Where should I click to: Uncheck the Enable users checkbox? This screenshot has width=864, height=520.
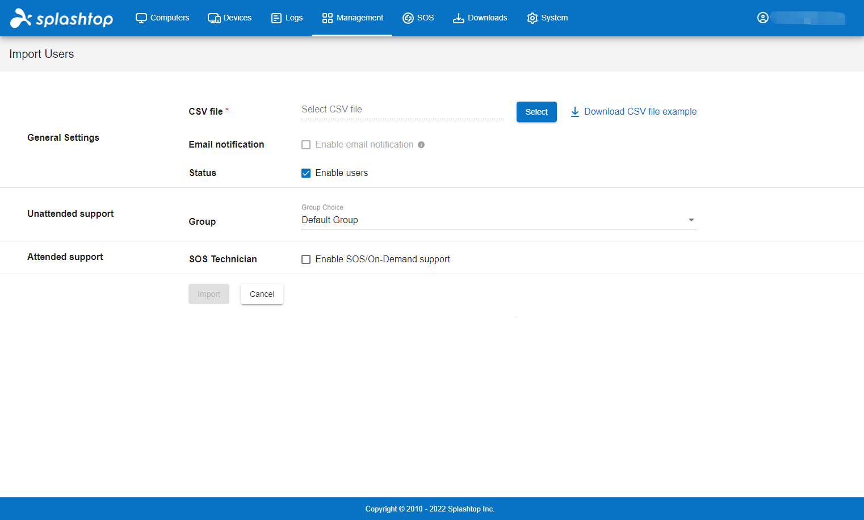pyautogui.click(x=306, y=173)
